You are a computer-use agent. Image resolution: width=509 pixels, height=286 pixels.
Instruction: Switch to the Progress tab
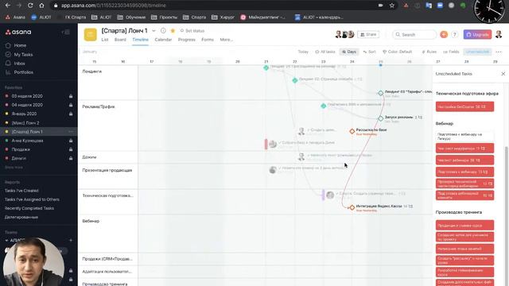(187, 40)
